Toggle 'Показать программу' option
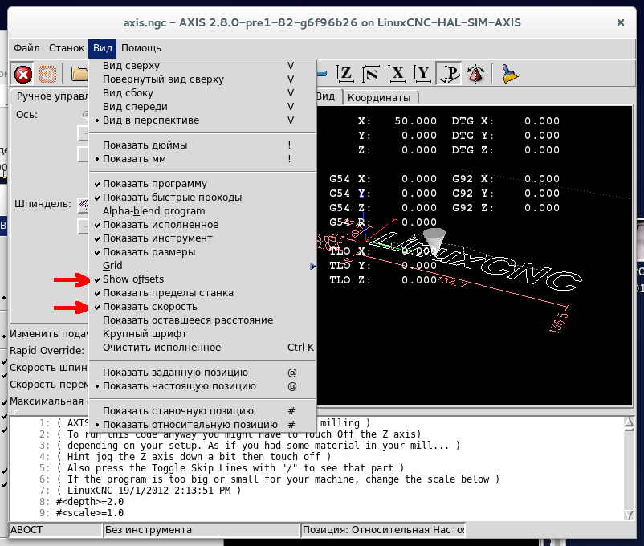 pyautogui.click(x=202, y=184)
